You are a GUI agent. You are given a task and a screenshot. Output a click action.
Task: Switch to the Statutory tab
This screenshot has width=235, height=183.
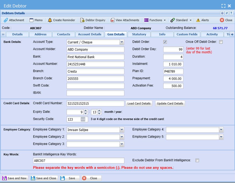tap(139, 34)
